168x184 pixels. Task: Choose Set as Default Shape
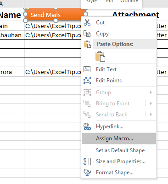119,150
